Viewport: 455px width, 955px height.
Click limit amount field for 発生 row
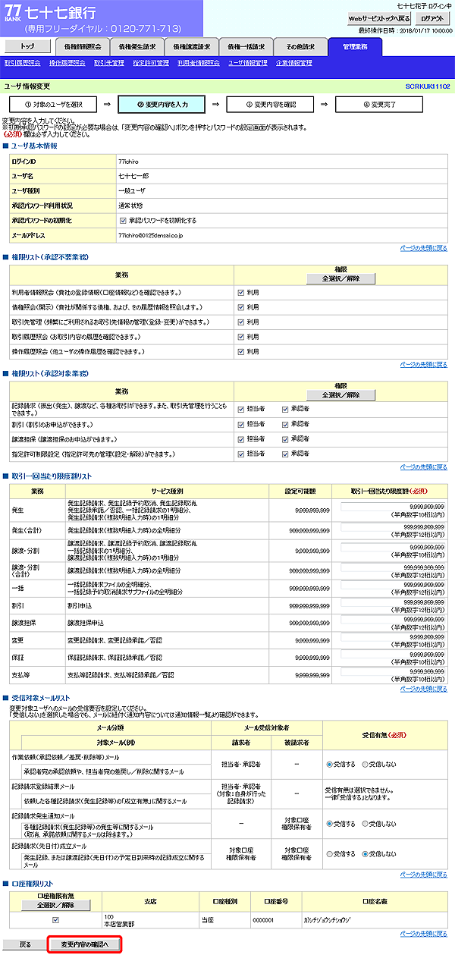tap(393, 505)
